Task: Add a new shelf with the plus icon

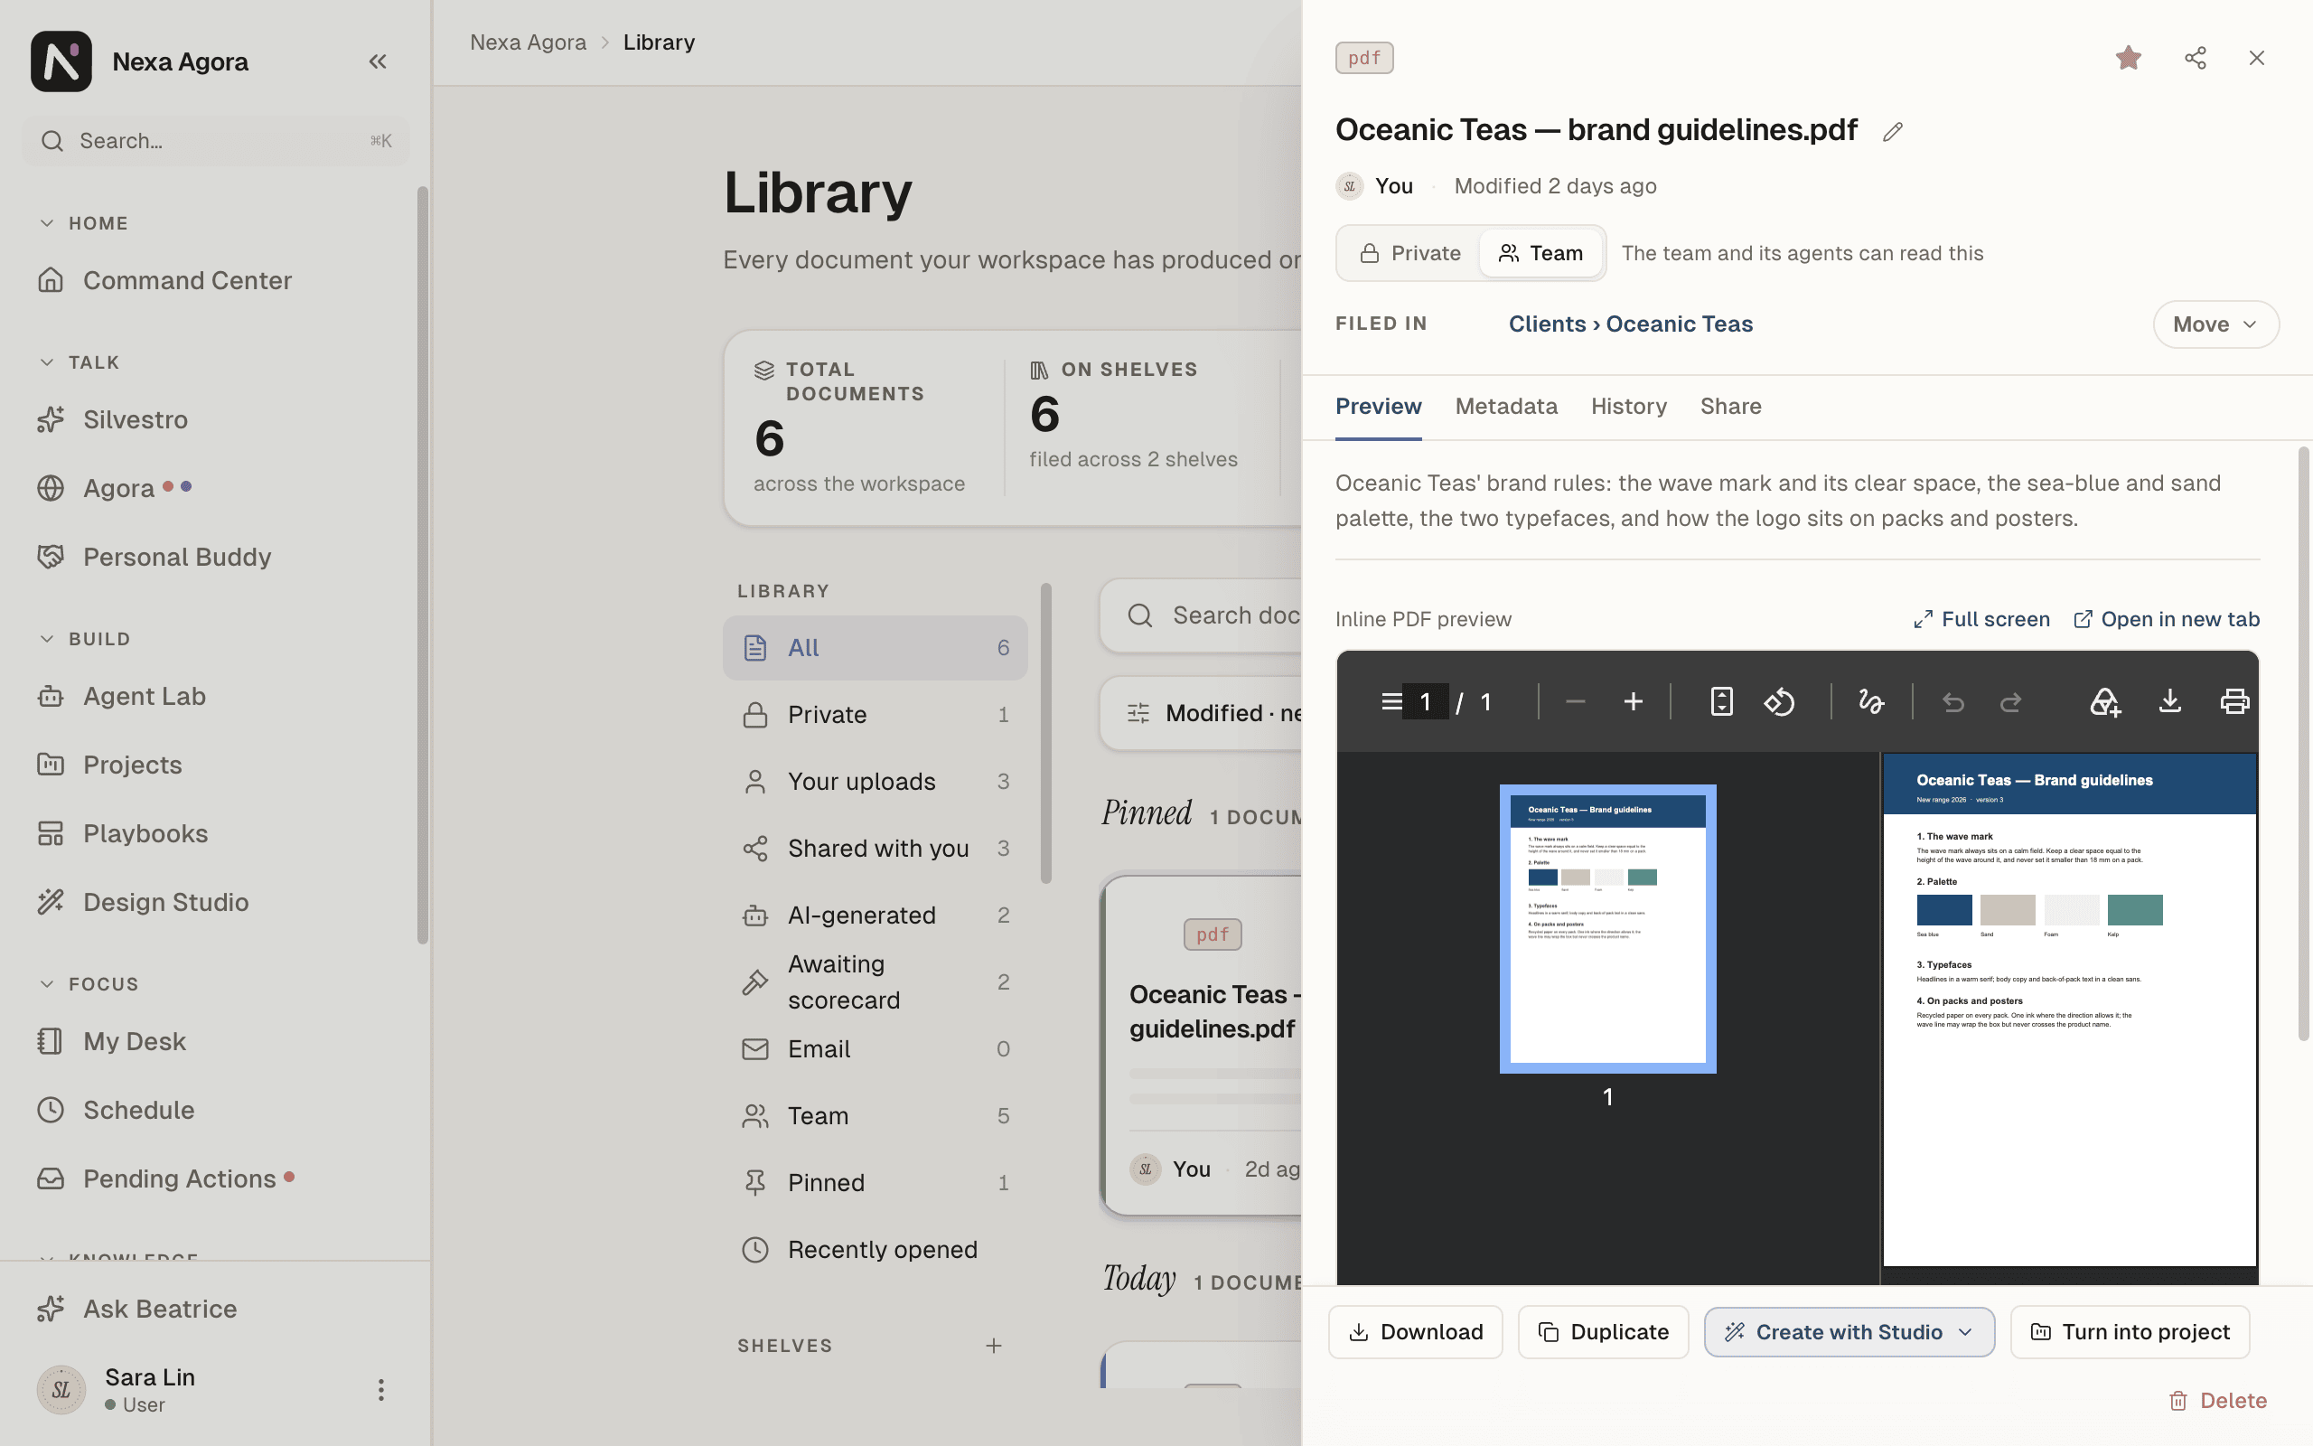Action: (x=994, y=1346)
